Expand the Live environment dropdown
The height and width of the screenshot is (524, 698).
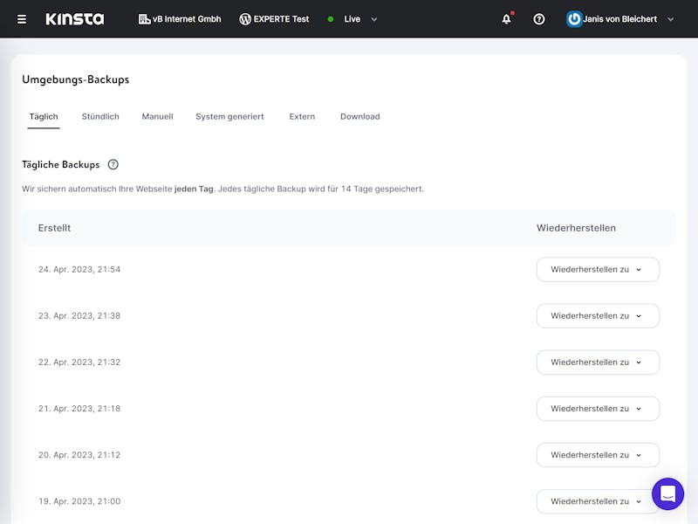click(x=373, y=19)
